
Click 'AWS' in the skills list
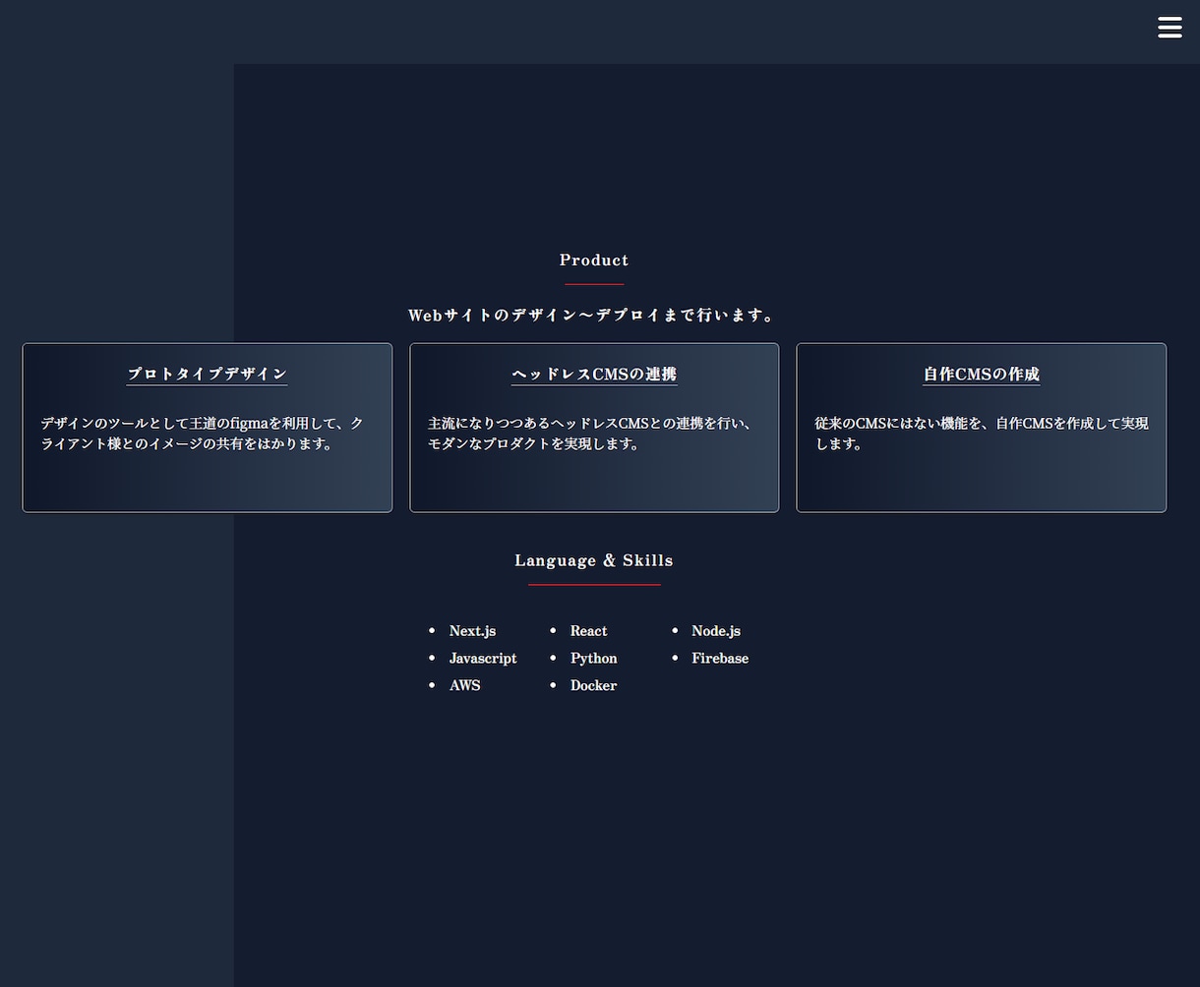click(x=465, y=686)
